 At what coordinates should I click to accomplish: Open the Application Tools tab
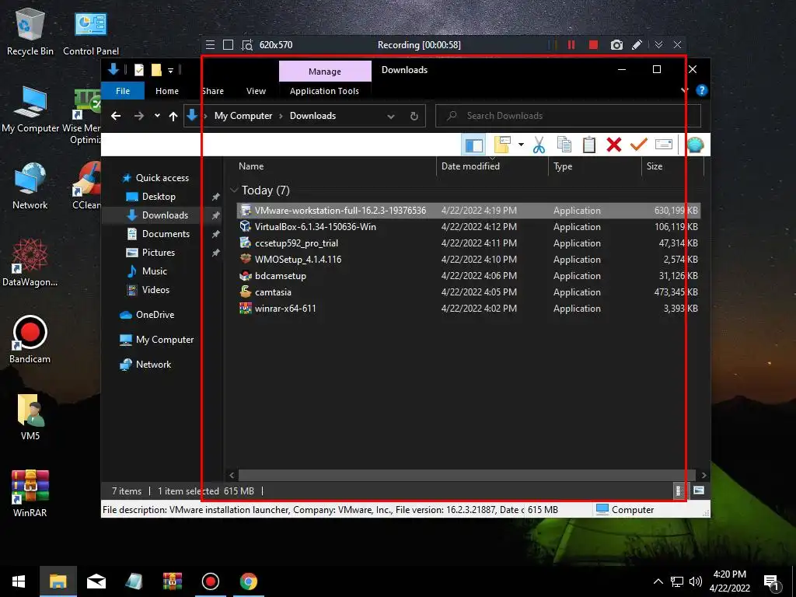[x=324, y=91]
